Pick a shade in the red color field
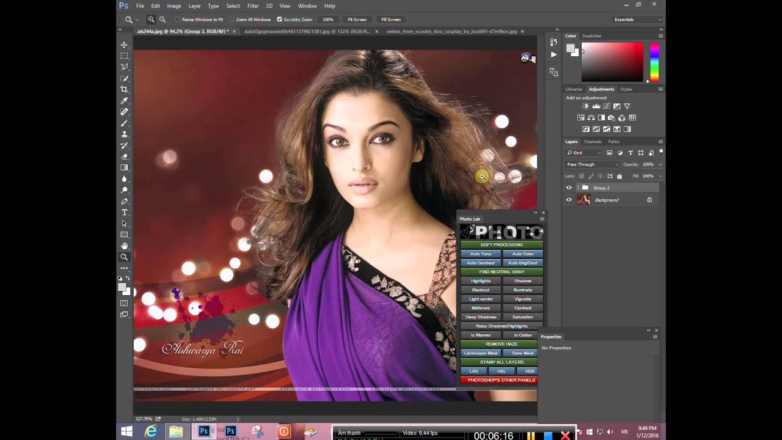 612,62
